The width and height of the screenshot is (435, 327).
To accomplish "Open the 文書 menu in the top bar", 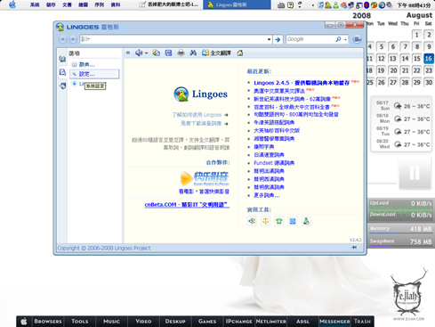I will point(67,4).
